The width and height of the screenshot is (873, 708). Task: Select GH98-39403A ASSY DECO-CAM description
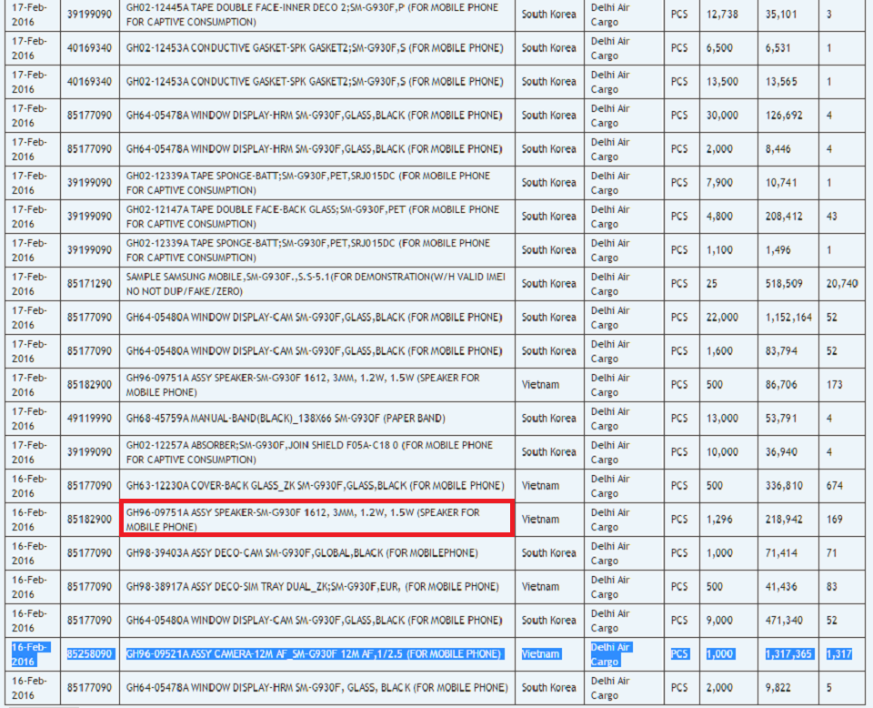(316, 553)
